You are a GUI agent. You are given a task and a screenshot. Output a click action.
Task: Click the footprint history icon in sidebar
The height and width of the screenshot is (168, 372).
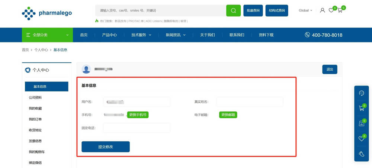(x=361, y=154)
